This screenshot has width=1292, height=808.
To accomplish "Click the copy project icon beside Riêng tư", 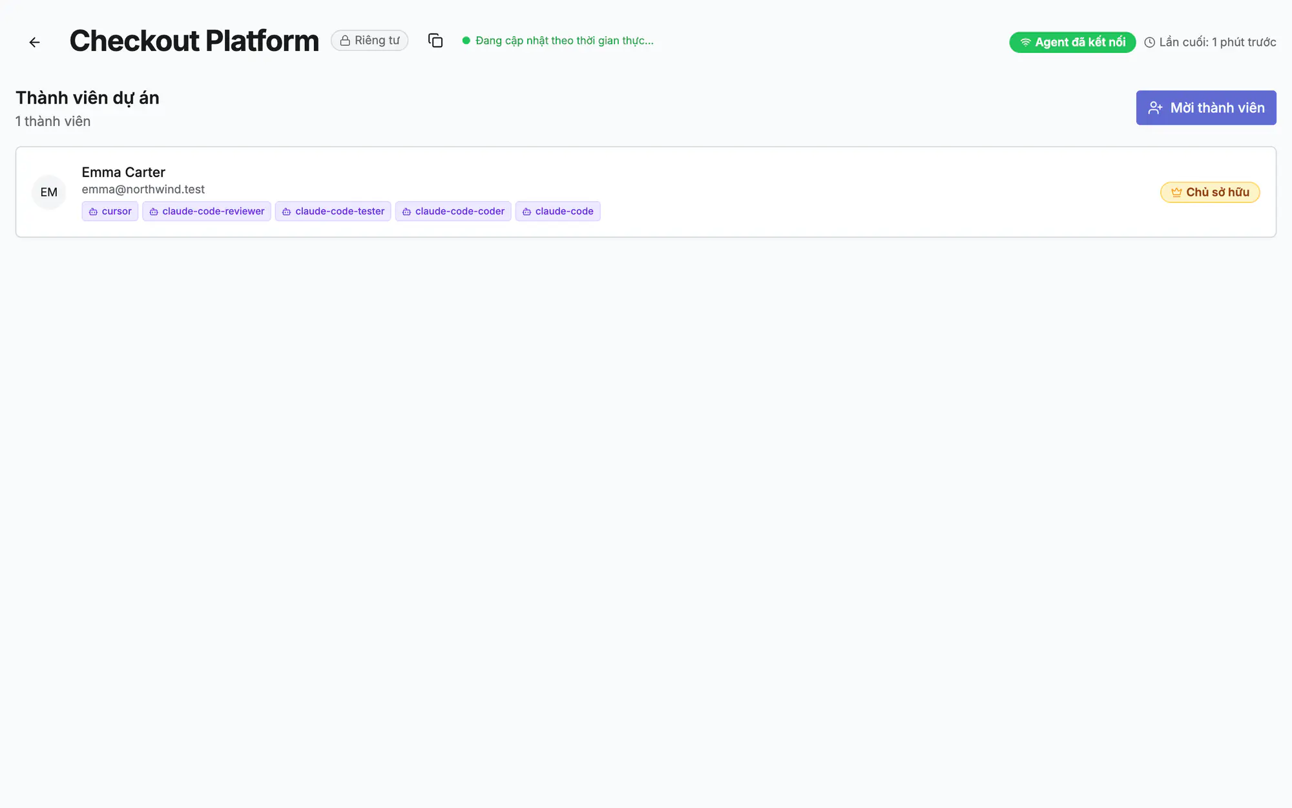I will tap(435, 41).
